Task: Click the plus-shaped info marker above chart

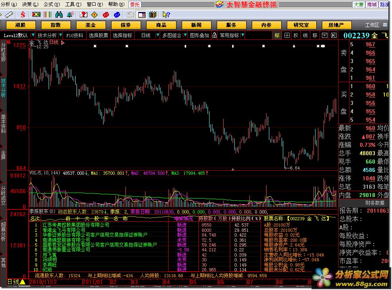Action: pyautogui.click(x=294, y=46)
